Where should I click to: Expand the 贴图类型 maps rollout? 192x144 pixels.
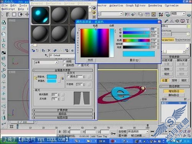63,118
